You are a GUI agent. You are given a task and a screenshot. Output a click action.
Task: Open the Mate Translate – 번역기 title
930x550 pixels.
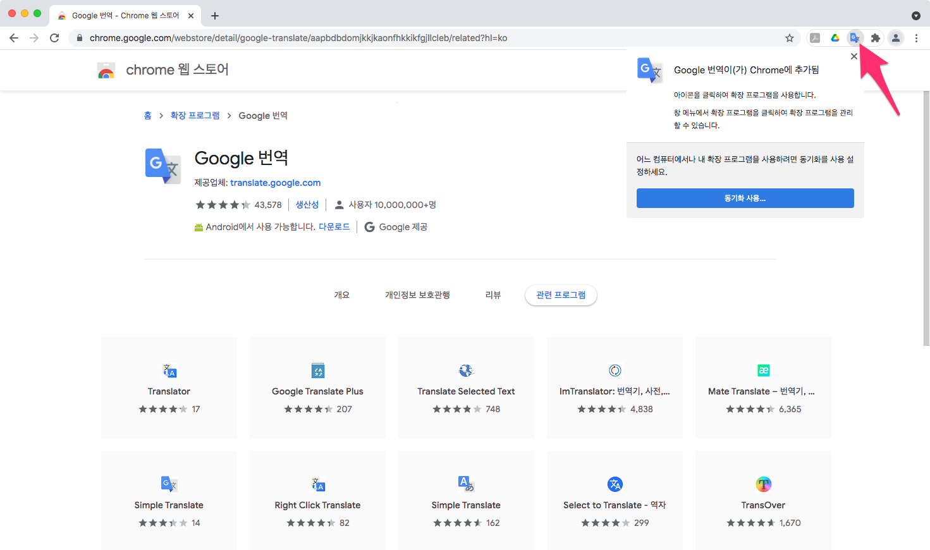pos(761,391)
